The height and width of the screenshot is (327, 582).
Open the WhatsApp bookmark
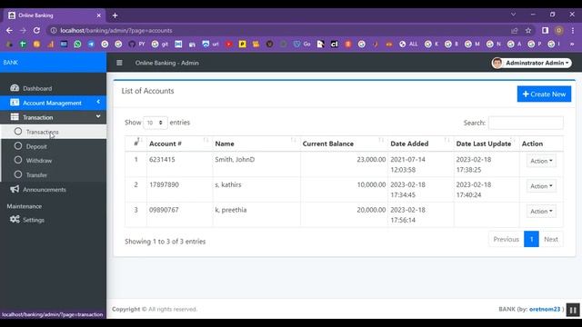tap(77, 45)
